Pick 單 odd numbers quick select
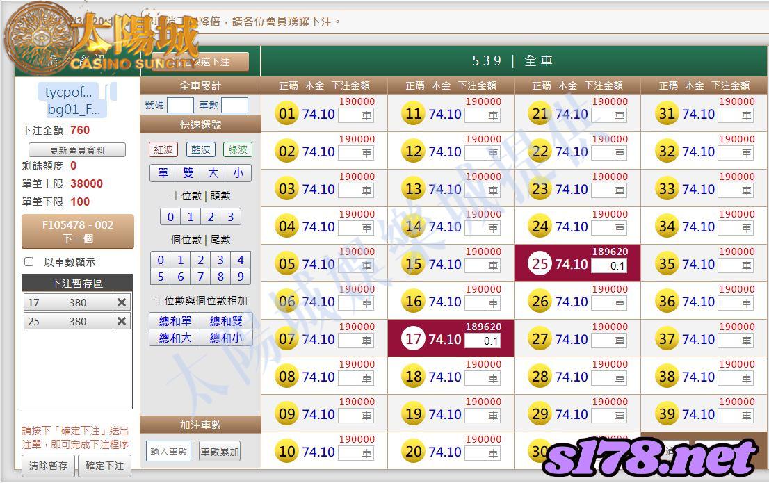This screenshot has width=769, height=483. tap(163, 173)
